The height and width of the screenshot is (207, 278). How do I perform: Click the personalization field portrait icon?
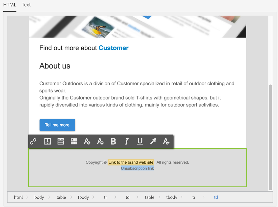(47, 141)
